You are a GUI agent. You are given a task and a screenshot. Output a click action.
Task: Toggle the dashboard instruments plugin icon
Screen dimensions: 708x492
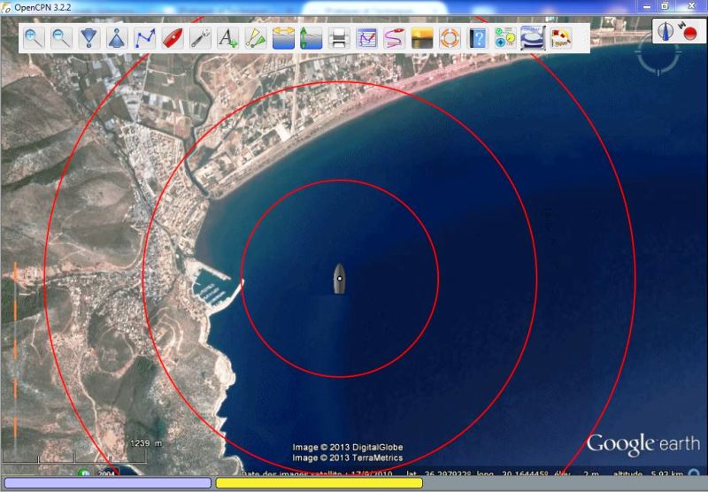click(505, 38)
